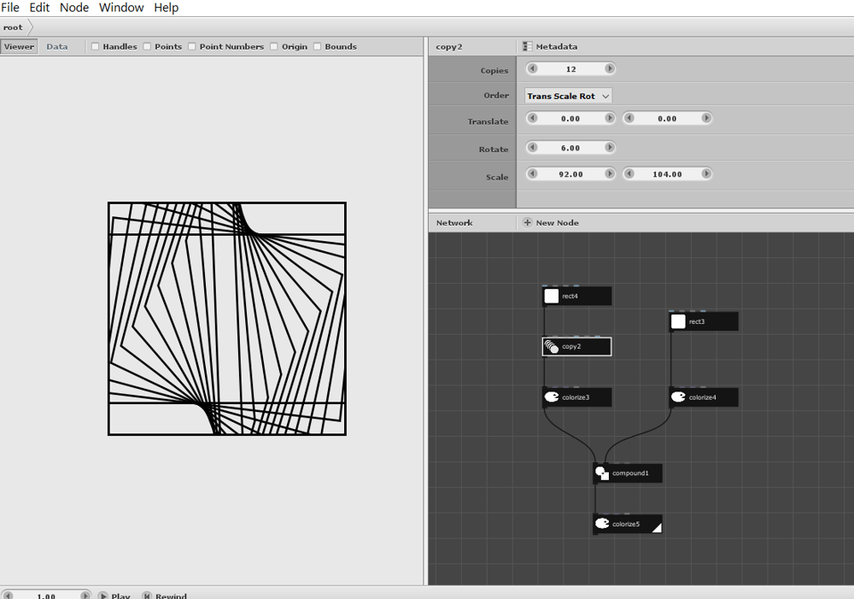Screen dimensions: 854x599
Task: Open the Window menu
Action: (121, 8)
